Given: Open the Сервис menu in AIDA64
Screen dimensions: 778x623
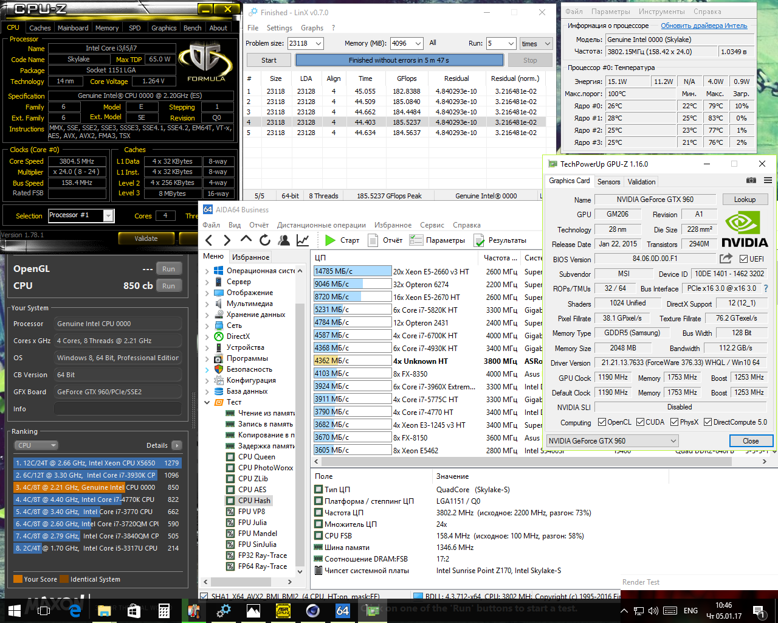Looking at the screenshot, I should 432,225.
